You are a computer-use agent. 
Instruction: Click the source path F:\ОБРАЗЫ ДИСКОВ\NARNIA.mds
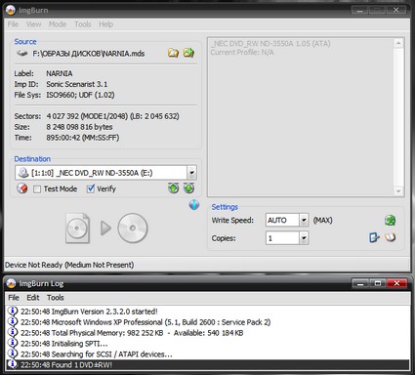[x=89, y=54]
